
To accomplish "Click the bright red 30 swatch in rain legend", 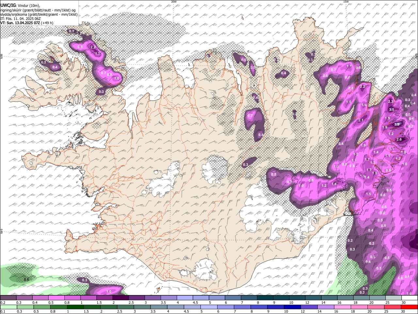I will 409,307.
